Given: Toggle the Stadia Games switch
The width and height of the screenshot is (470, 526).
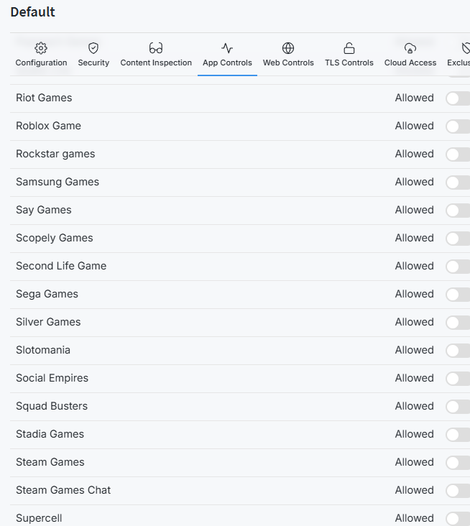Looking at the screenshot, I should (x=458, y=435).
